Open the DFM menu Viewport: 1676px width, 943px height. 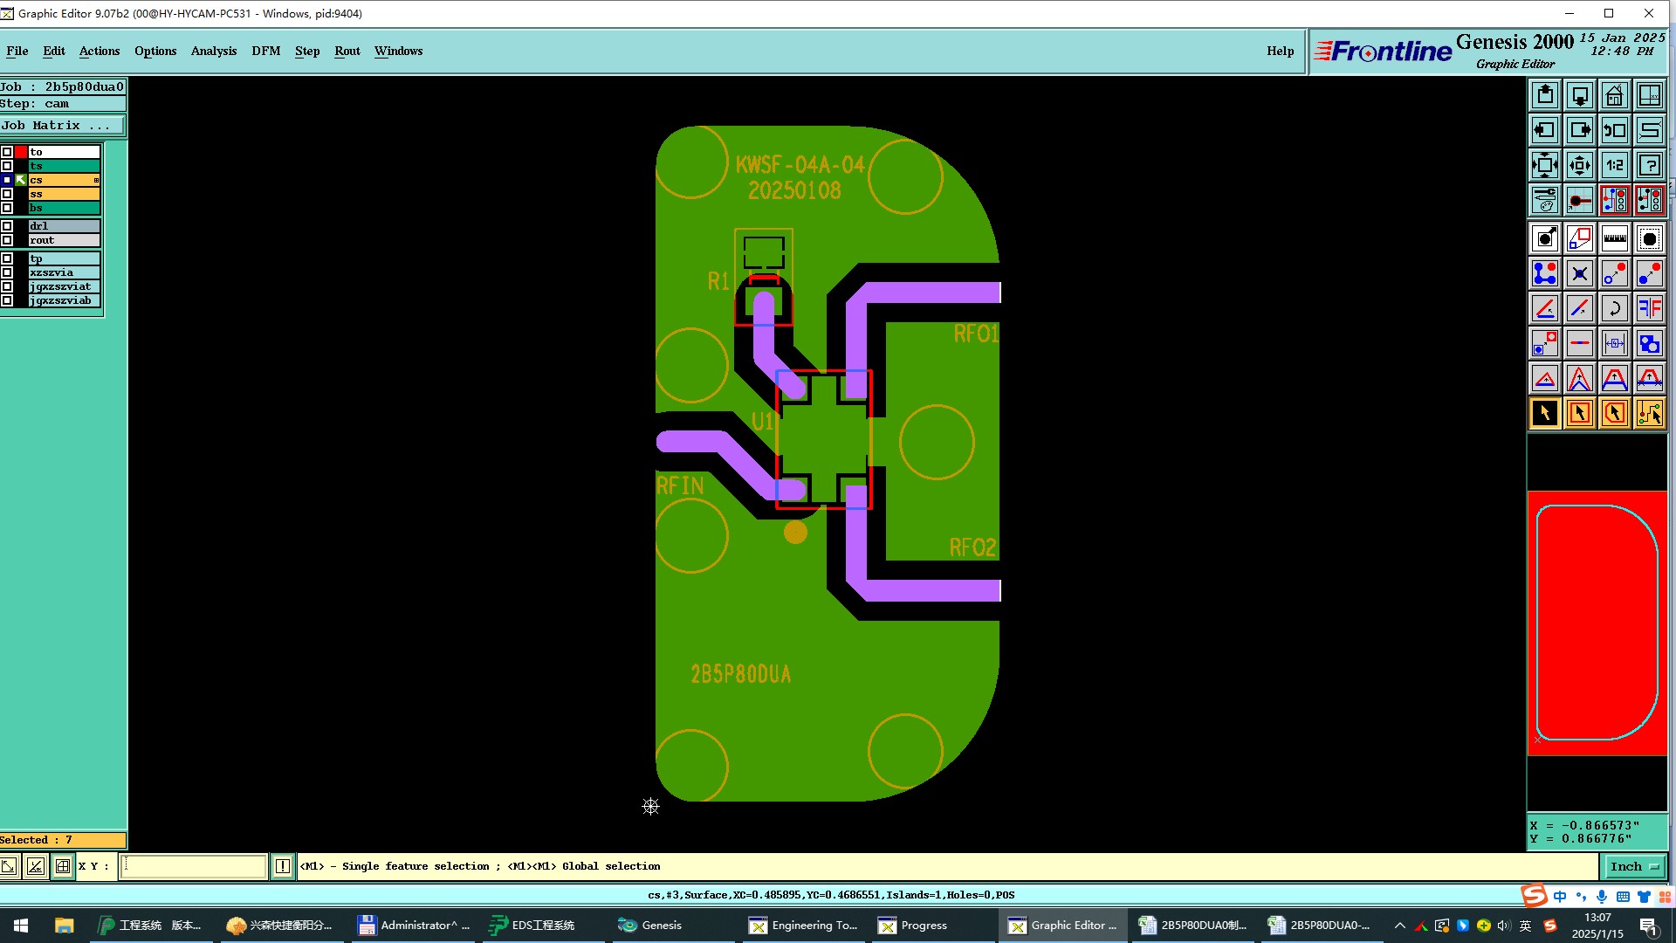pos(265,51)
